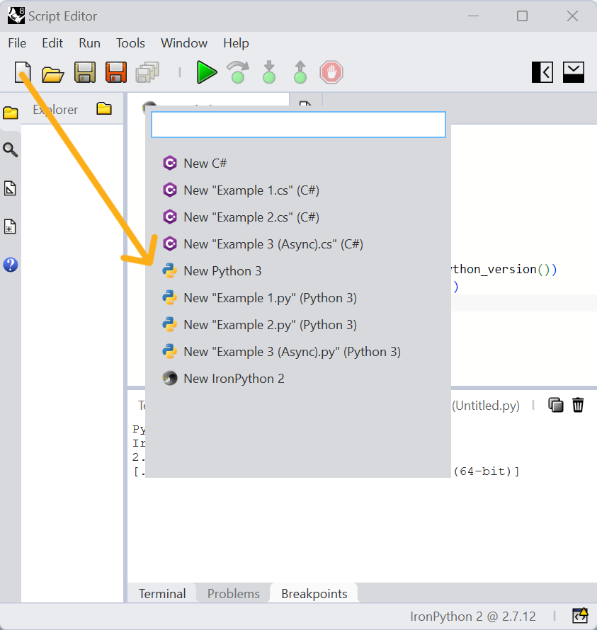Screen dimensions: 597x630
Task: Select New C# script option
Action: 205,164
